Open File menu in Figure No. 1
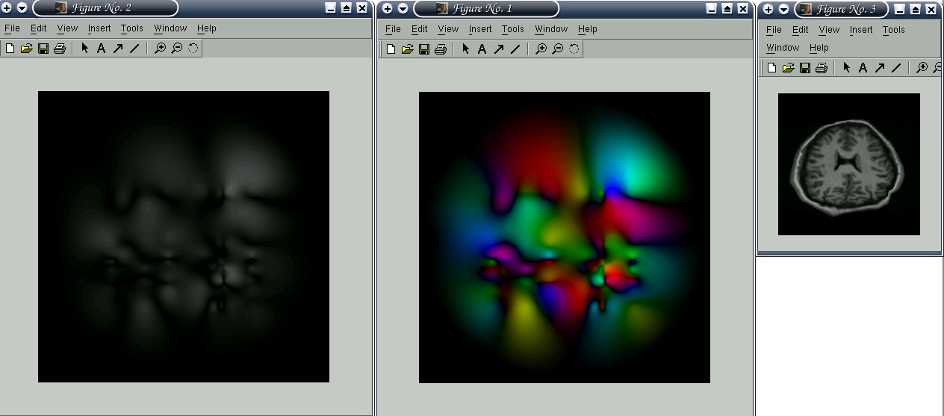 coord(393,29)
